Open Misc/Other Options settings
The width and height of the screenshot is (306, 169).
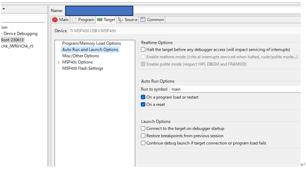[x=80, y=56]
